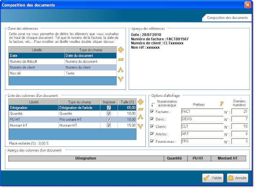Image resolution: width=256 pixels, height=189 pixels.
Task: Uncheck the Fournisseurs numbering checkbox
Action: [152, 141]
